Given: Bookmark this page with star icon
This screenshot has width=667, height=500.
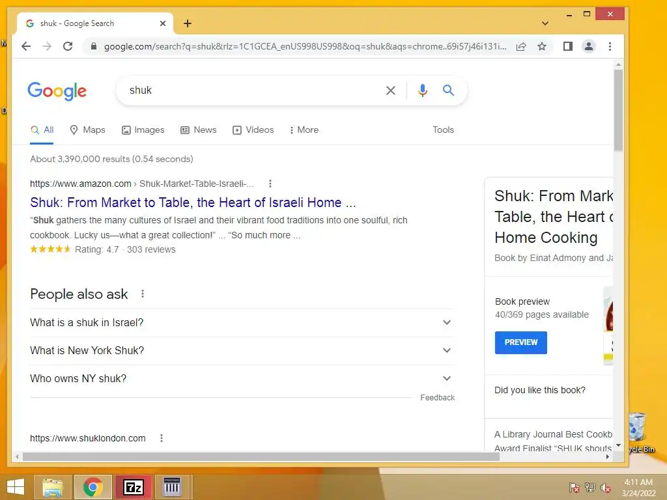Looking at the screenshot, I should tap(541, 46).
